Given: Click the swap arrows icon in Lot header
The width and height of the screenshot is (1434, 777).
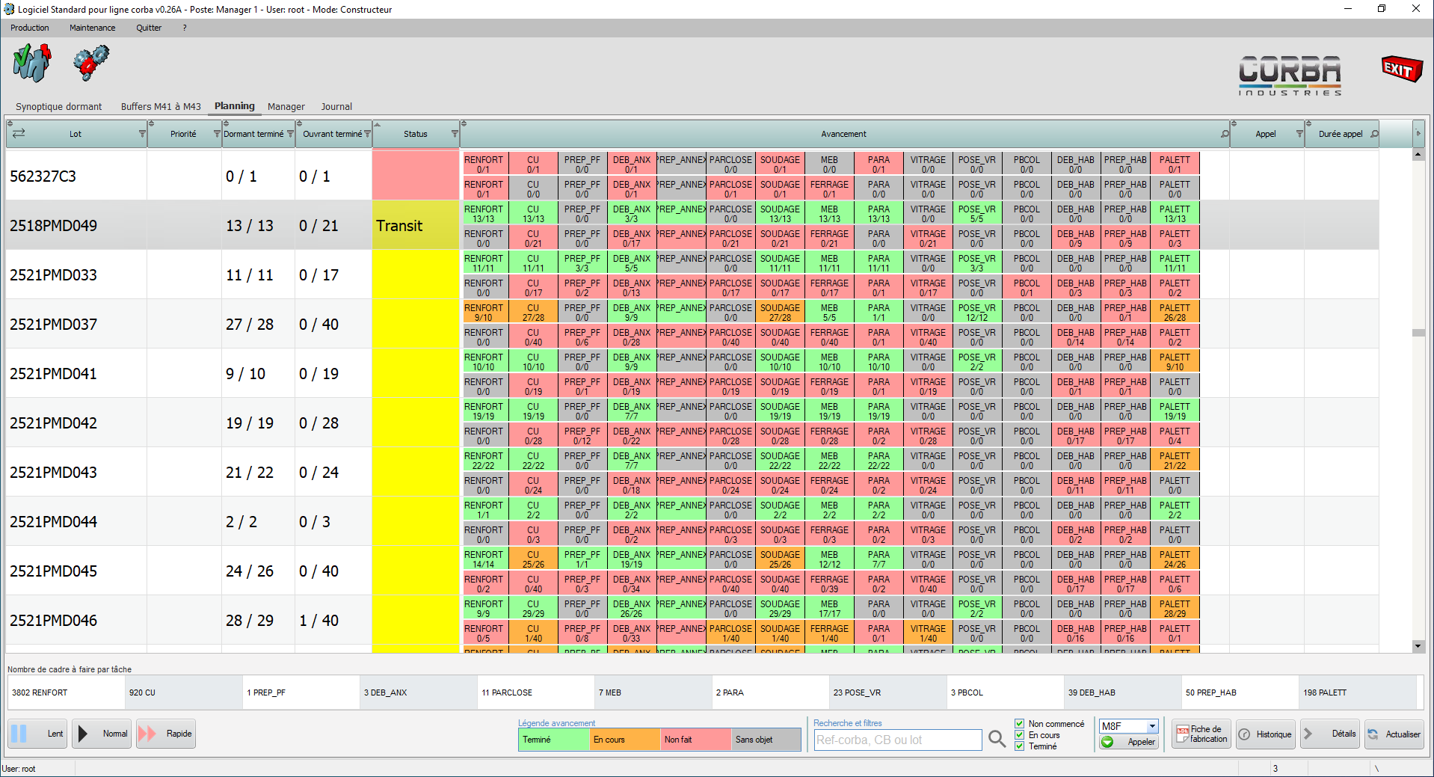Looking at the screenshot, I should (x=19, y=134).
